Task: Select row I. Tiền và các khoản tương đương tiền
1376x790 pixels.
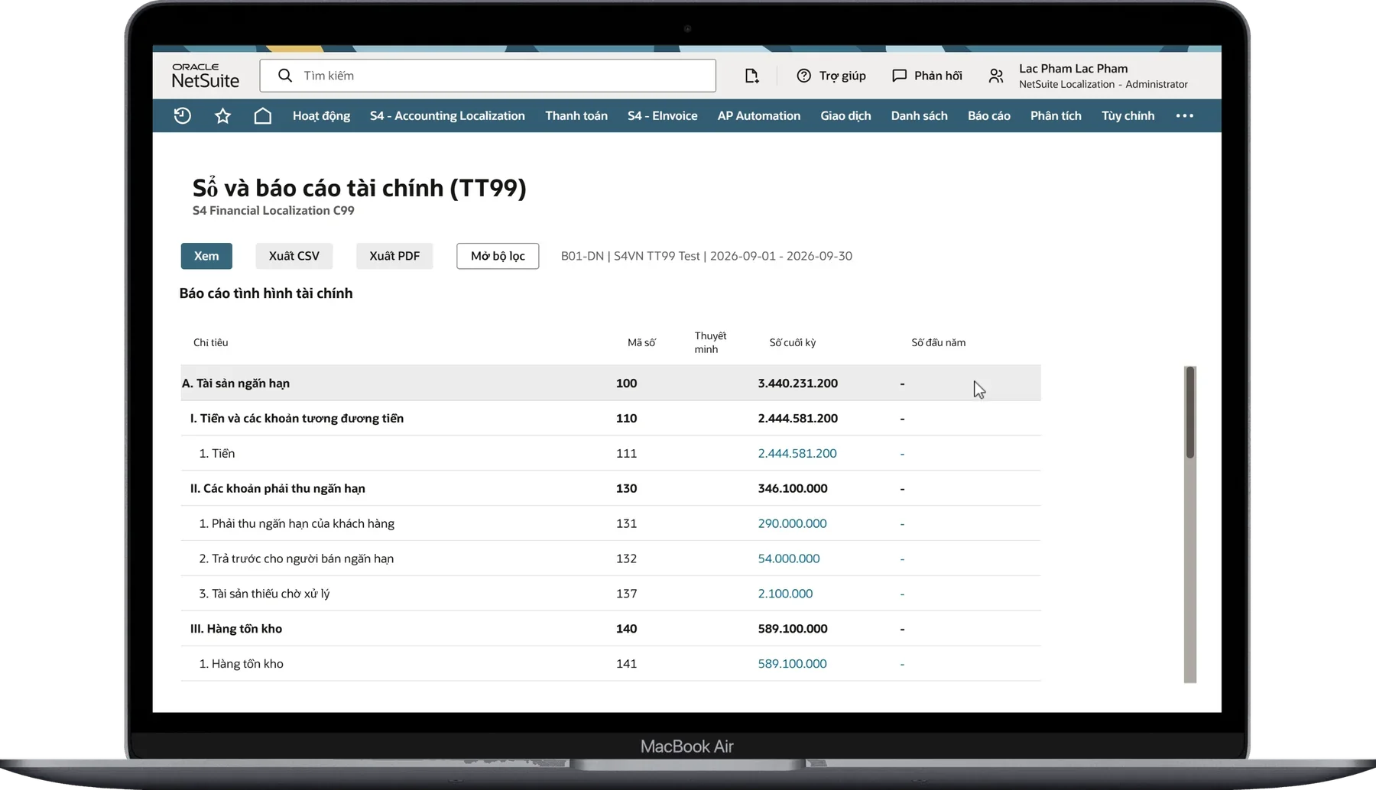Action: 611,418
